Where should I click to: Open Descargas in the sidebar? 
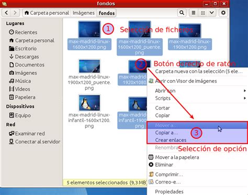tap(24, 57)
